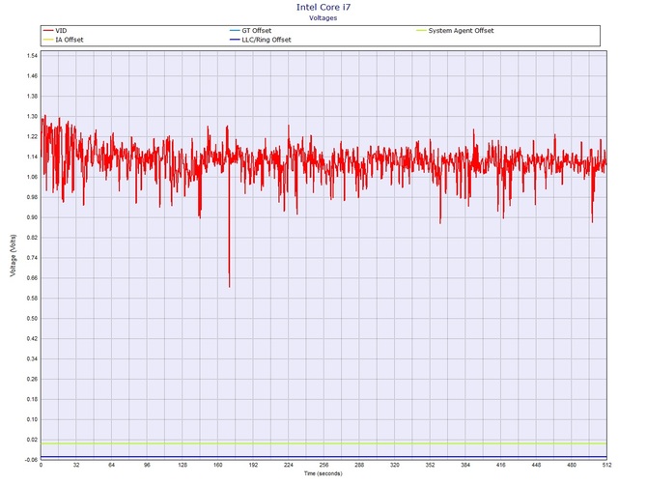The width and height of the screenshot is (647, 485).
Task: Click the 0.02 y-axis tick label
Action: (x=32, y=440)
